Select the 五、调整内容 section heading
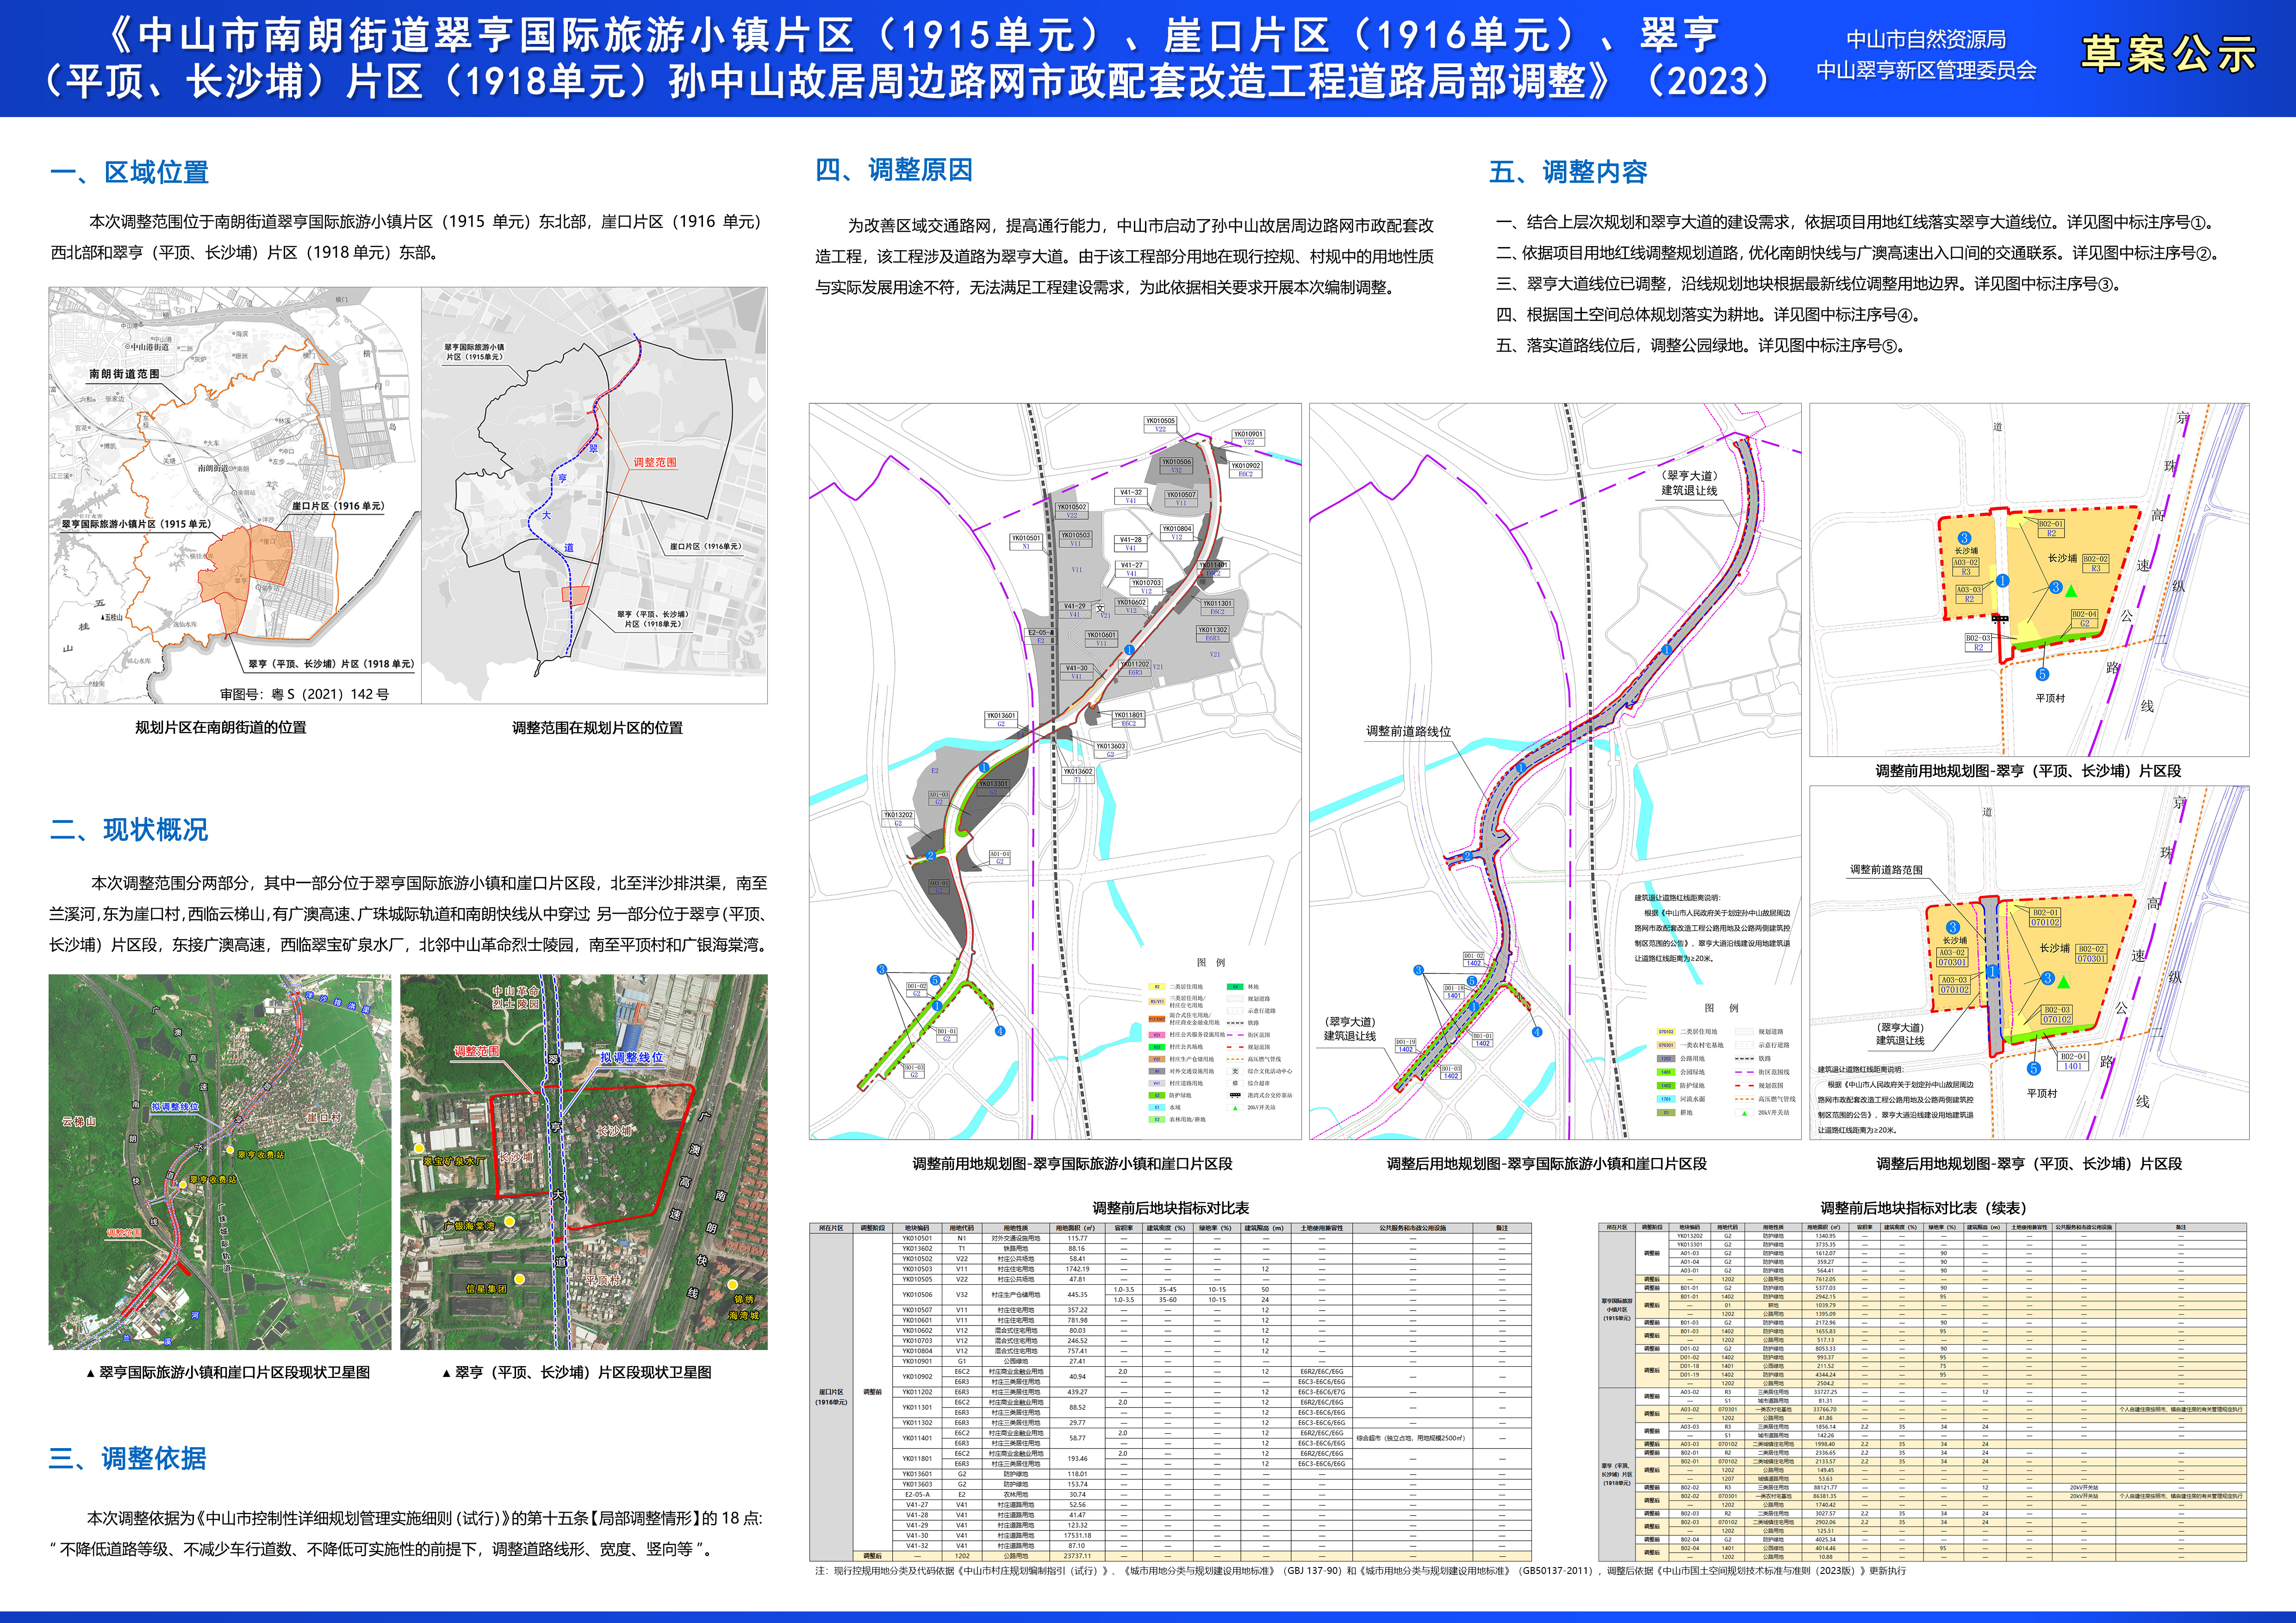The image size is (2296, 1623). [x=1568, y=172]
